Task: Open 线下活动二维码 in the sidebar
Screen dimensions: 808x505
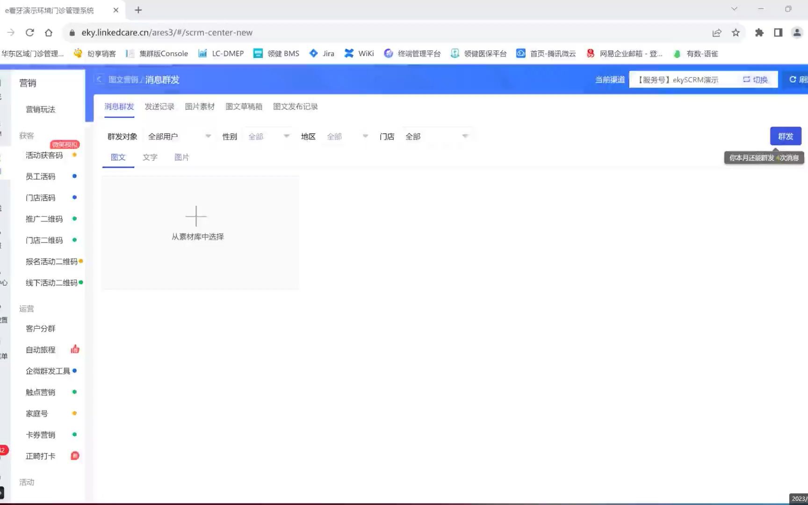Action: 51,283
